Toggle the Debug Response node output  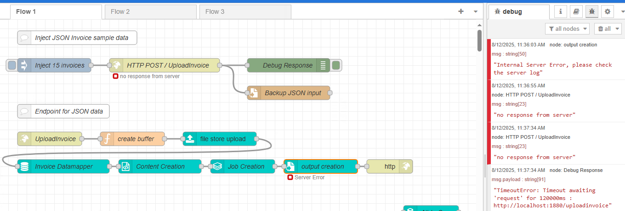click(336, 65)
